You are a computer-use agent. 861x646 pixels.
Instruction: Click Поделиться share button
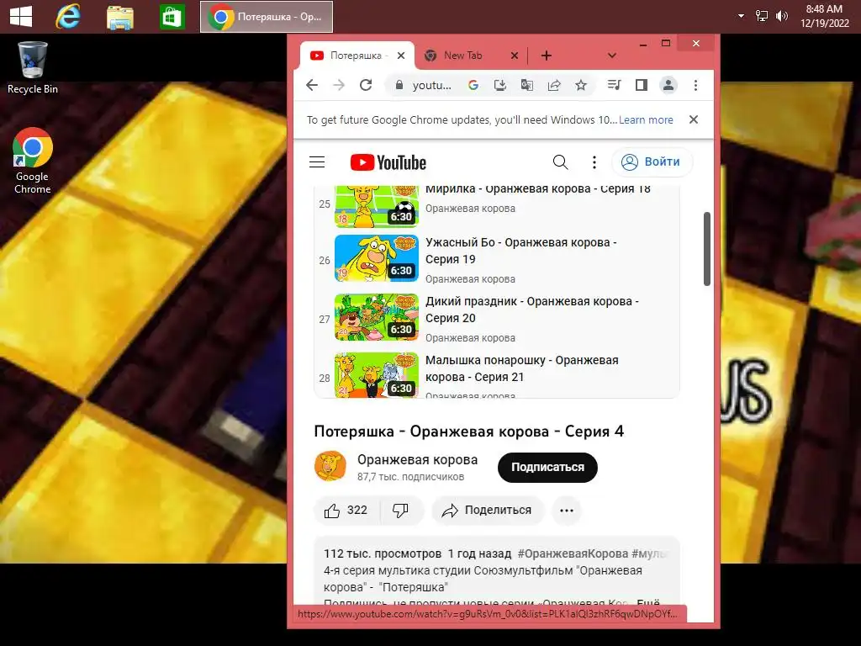[x=489, y=511]
